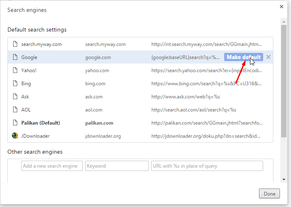
Task: Click the www.ask.com/web URL
Action: [x=186, y=97]
